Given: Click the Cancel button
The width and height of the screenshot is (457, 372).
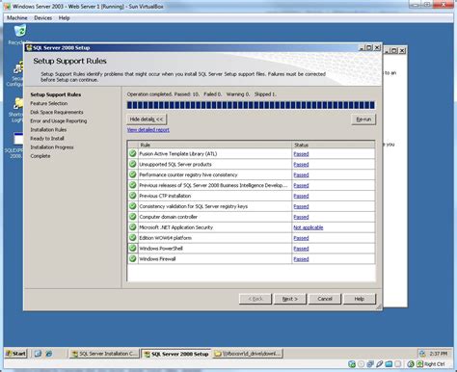Looking at the screenshot, I should click(325, 299).
